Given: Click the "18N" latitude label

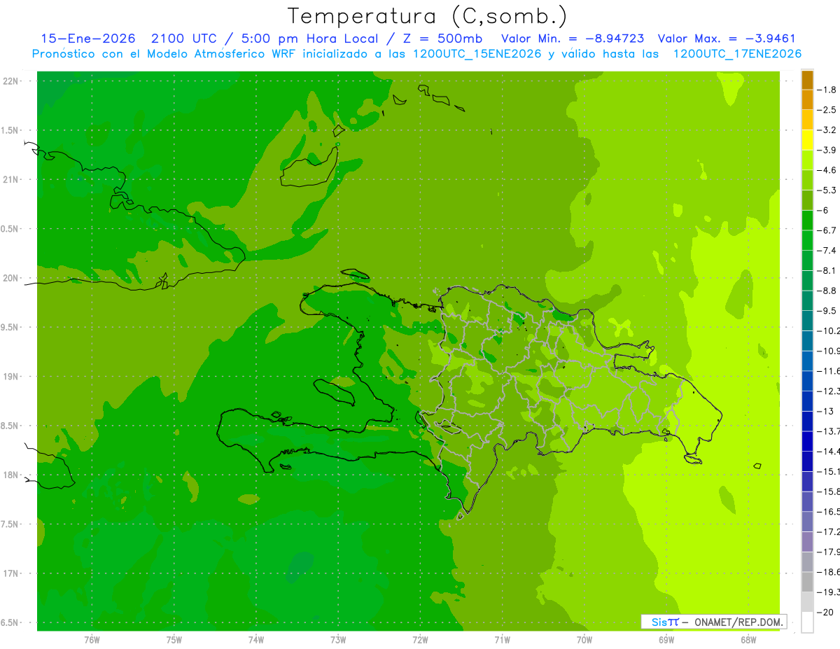Looking at the screenshot, I should (x=12, y=475).
